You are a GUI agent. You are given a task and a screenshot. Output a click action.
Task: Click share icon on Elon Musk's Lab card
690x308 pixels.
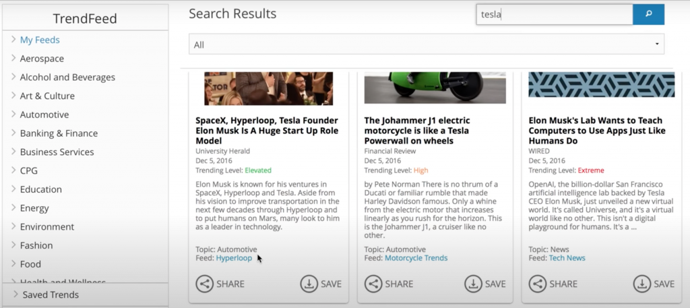537,284
